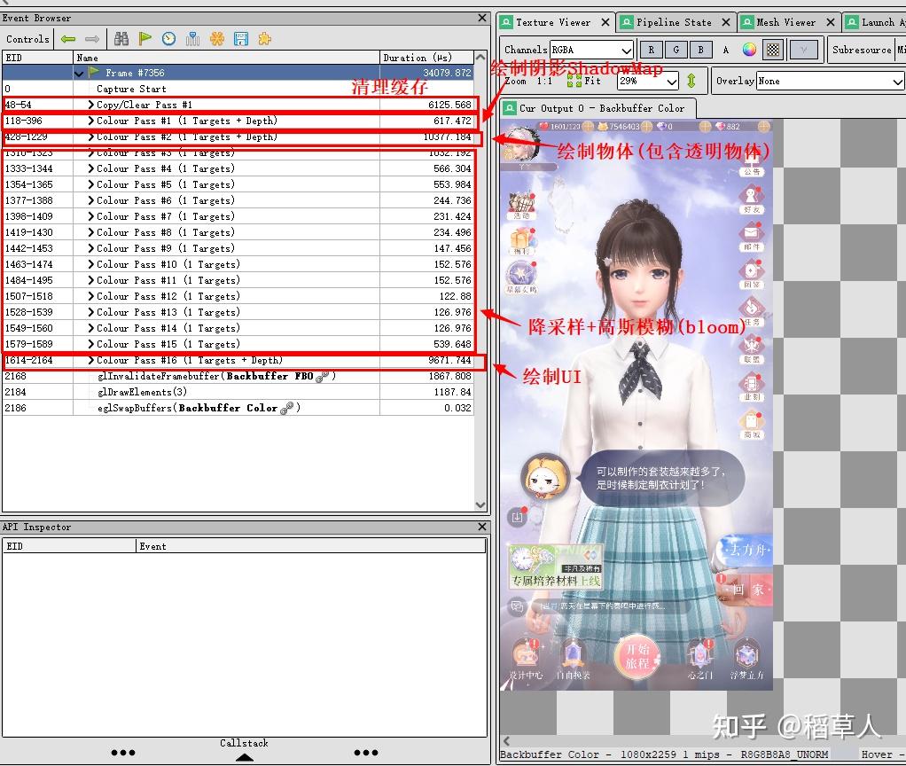This screenshot has height=766, width=906.
Task: Select the Capture Start event row
Action: tap(238, 89)
